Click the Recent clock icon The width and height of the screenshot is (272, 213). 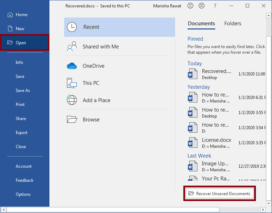coord(71,27)
